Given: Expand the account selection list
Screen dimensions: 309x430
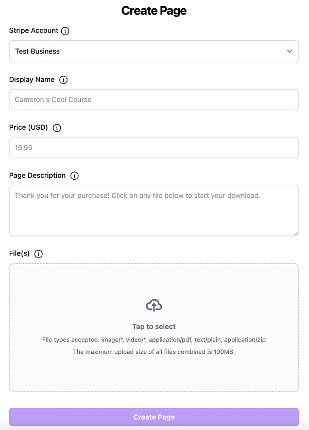Looking at the screenshot, I should point(154,51).
